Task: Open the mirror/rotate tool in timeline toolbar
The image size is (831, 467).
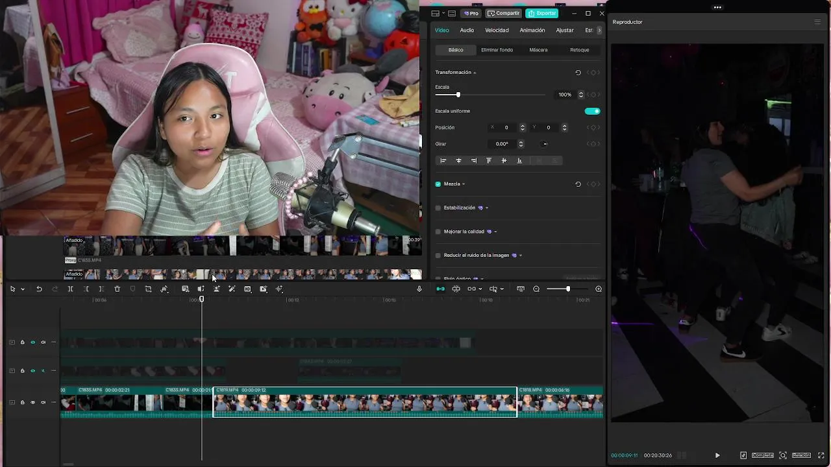Action: pos(164,289)
